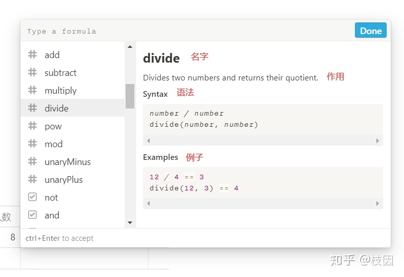
Task: Click right arrow of Examples box scrollbar
Action: click(x=377, y=204)
